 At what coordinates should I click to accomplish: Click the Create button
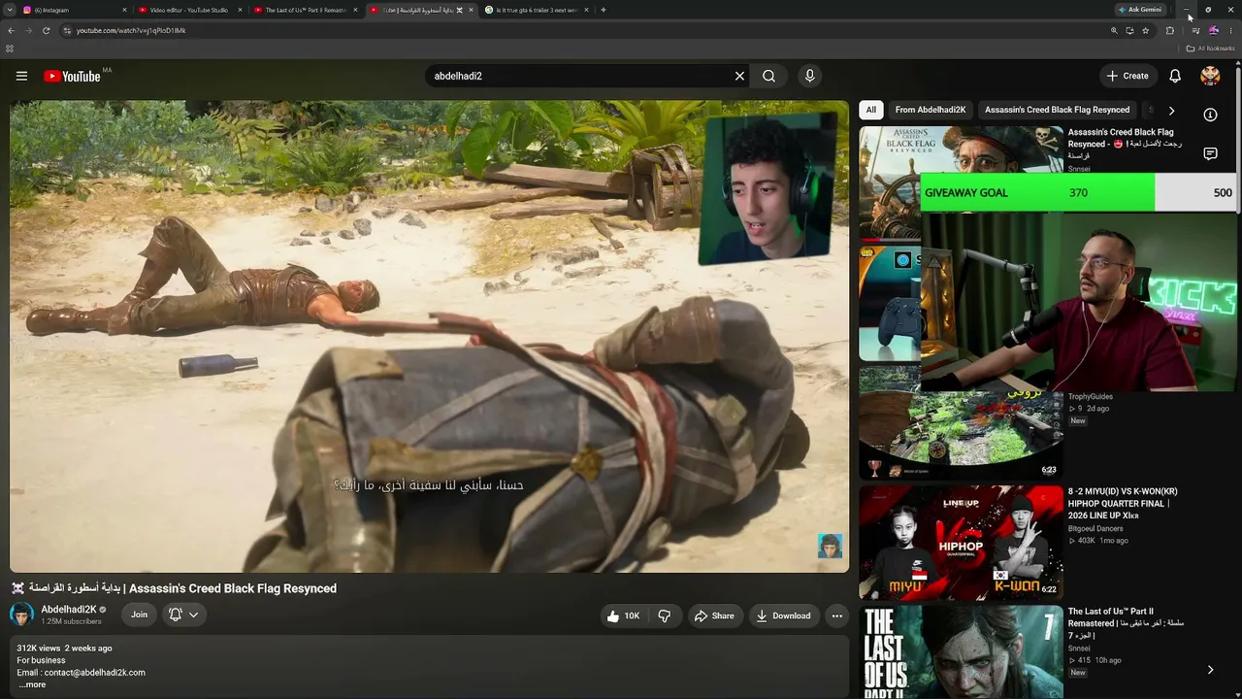tap(1128, 76)
